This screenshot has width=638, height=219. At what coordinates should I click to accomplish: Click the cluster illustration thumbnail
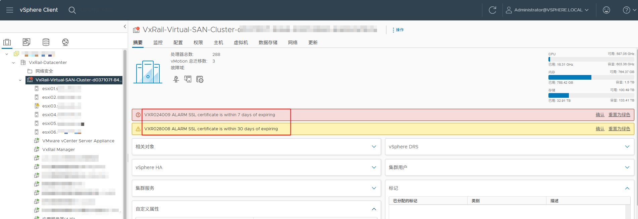(148, 72)
